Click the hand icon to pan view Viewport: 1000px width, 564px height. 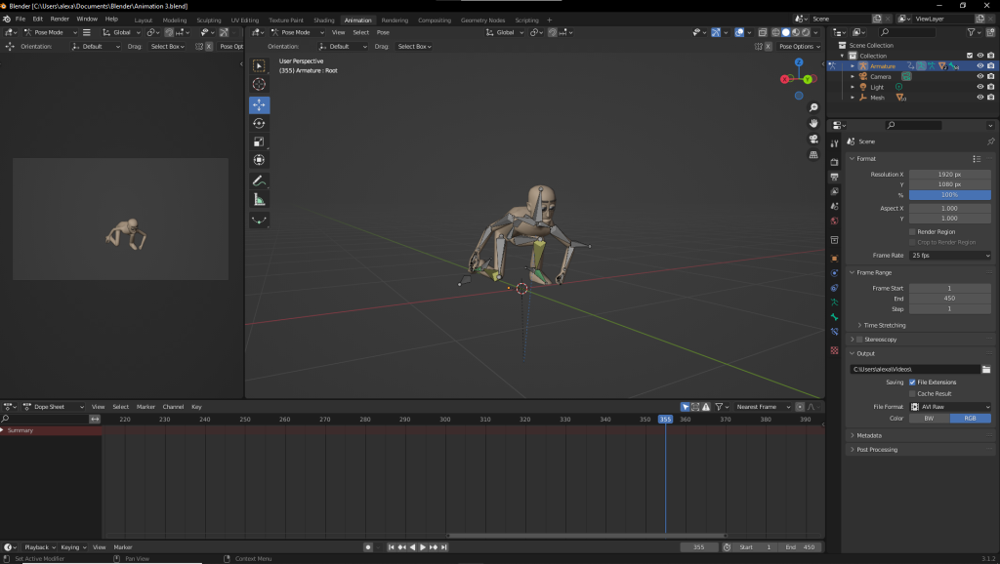[813, 123]
